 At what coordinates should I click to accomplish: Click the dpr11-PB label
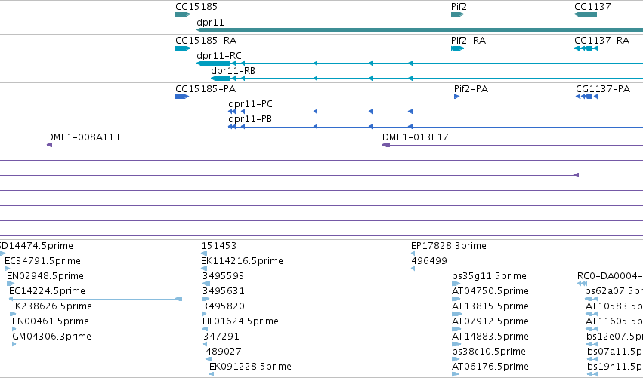(250, 118)
